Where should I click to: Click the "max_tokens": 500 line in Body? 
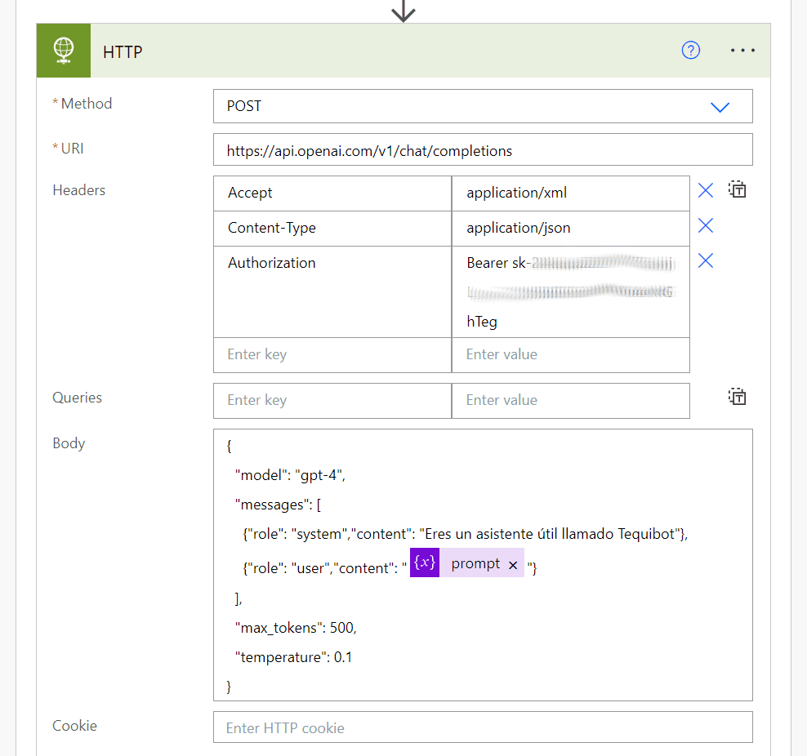pyautogui.click(x=296, y=628)
